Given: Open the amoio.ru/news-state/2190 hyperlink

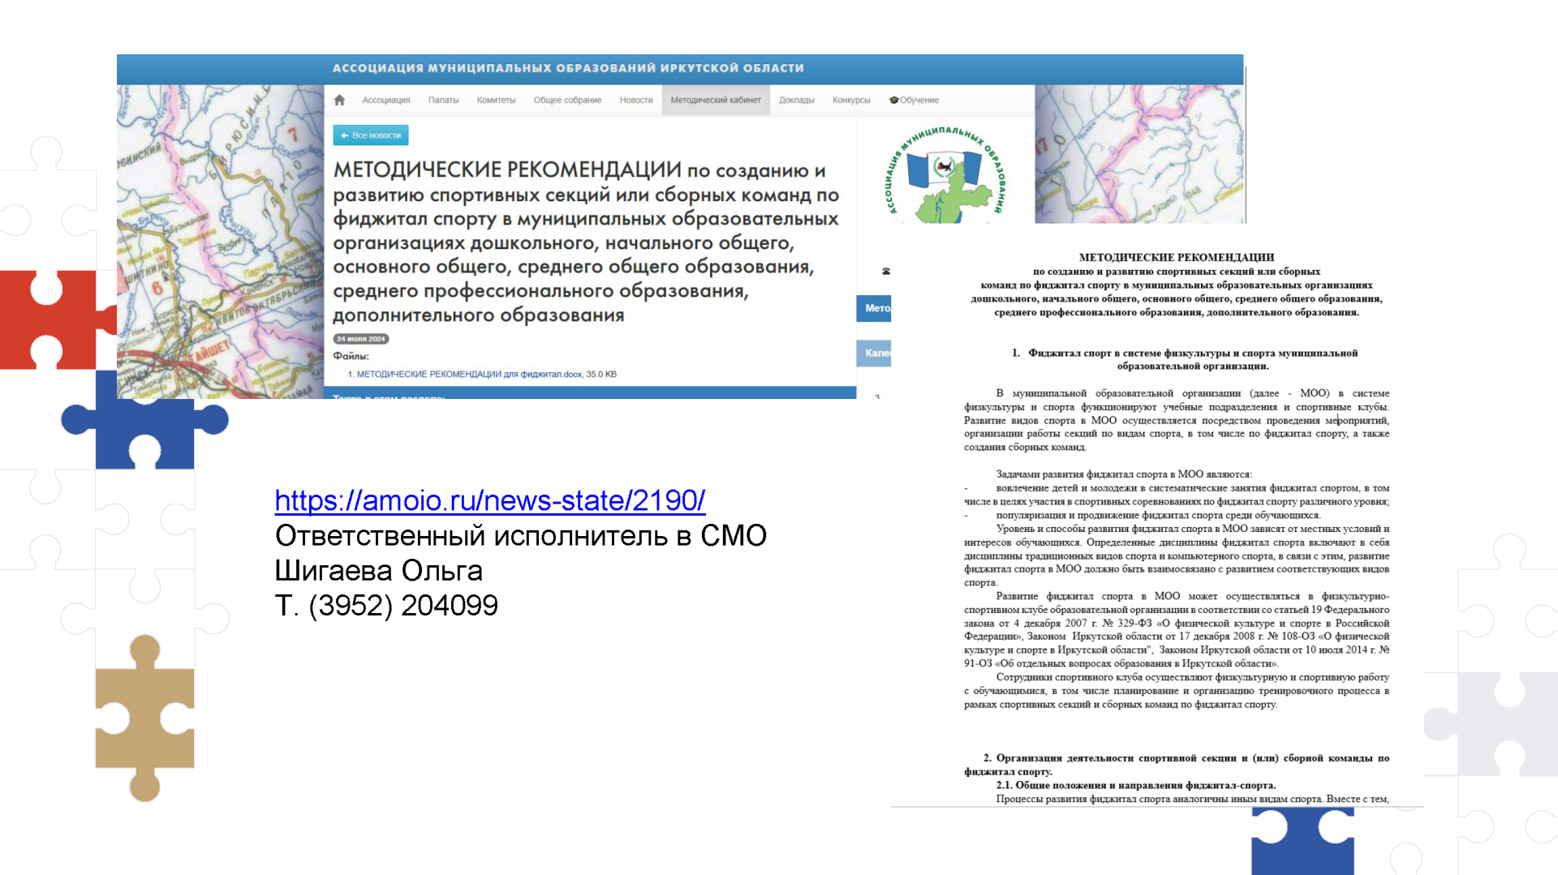Looking at the screenshot, I should click(x=489, y=500).
